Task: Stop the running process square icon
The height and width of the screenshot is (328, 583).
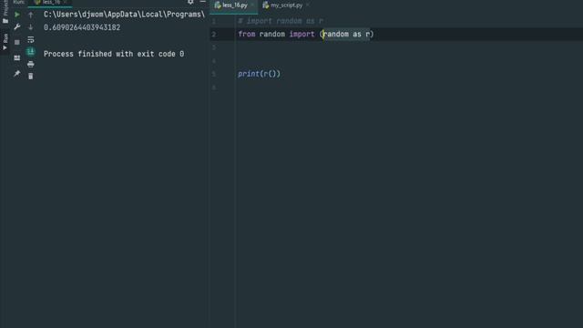Action: 17,43
